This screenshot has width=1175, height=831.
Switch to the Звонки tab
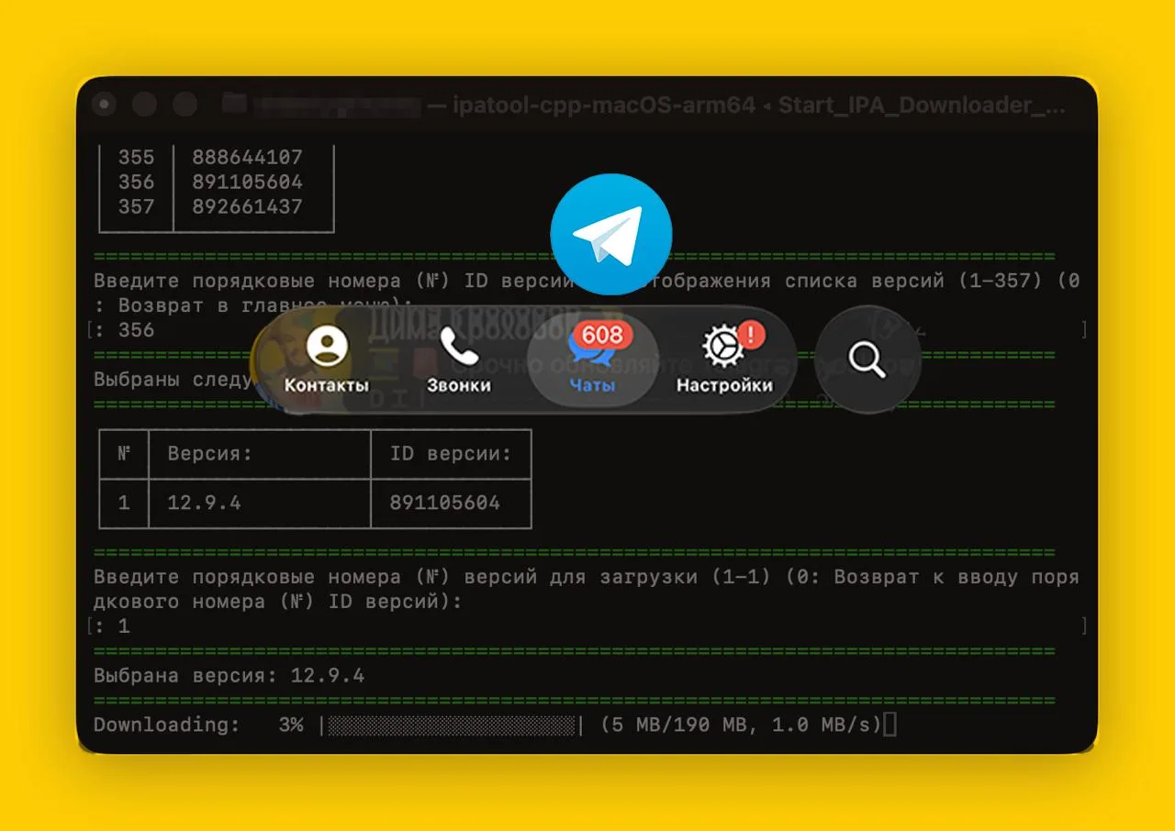point(458,360)
